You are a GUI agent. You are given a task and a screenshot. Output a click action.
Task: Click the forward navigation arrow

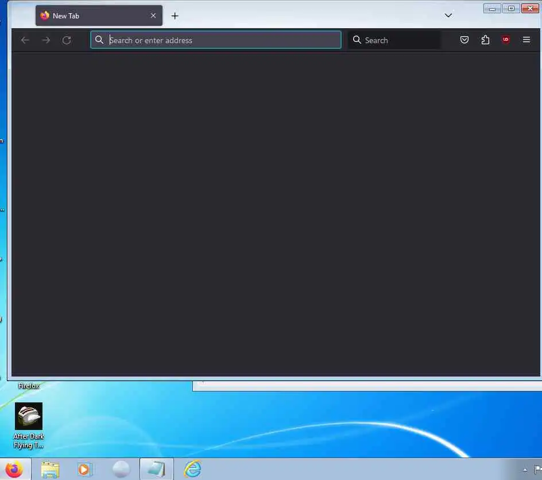(x=45, y=40)
